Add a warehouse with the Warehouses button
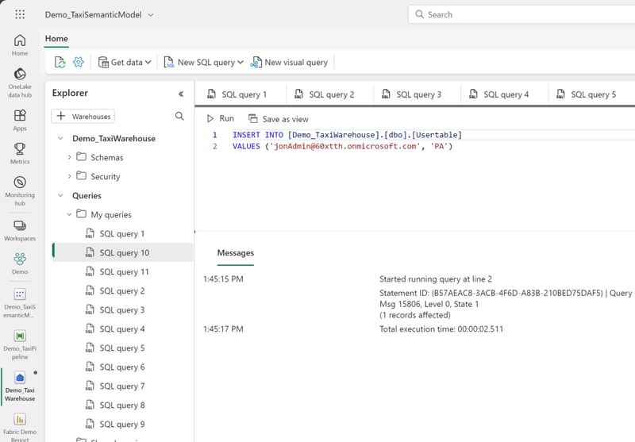This screenshot has width=635, height=442. (x=83, y=116)
